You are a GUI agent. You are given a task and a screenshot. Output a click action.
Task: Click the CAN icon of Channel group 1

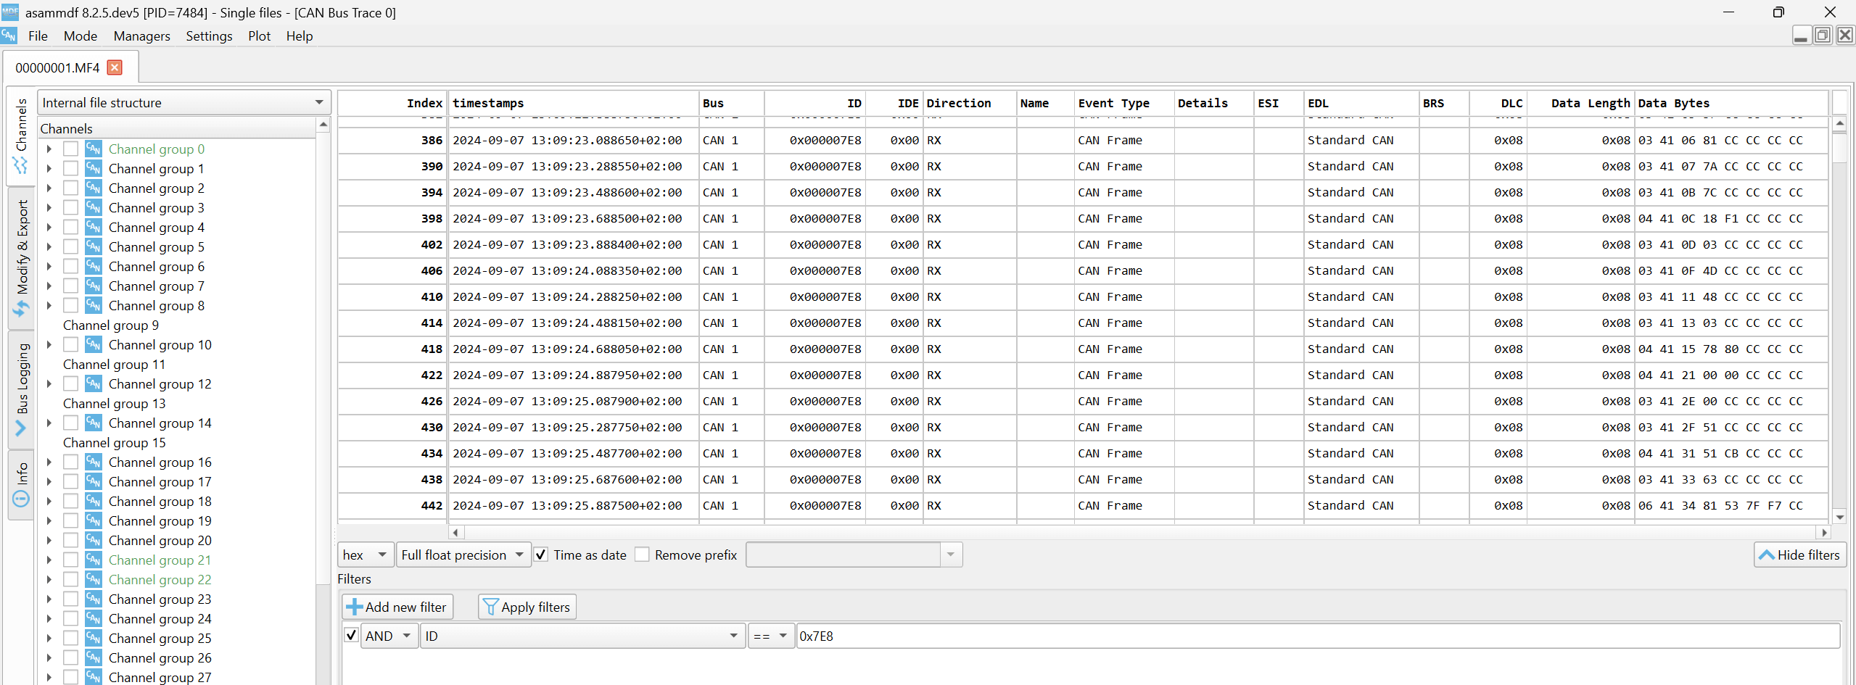(94, 168)
